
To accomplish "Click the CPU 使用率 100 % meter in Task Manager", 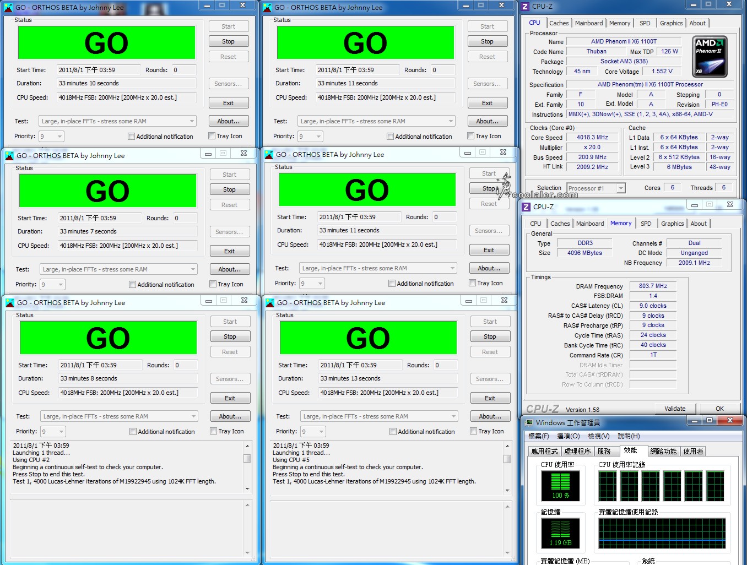I will click(560, 485).
